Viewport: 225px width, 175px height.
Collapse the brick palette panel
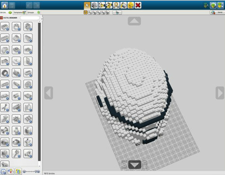42,19
